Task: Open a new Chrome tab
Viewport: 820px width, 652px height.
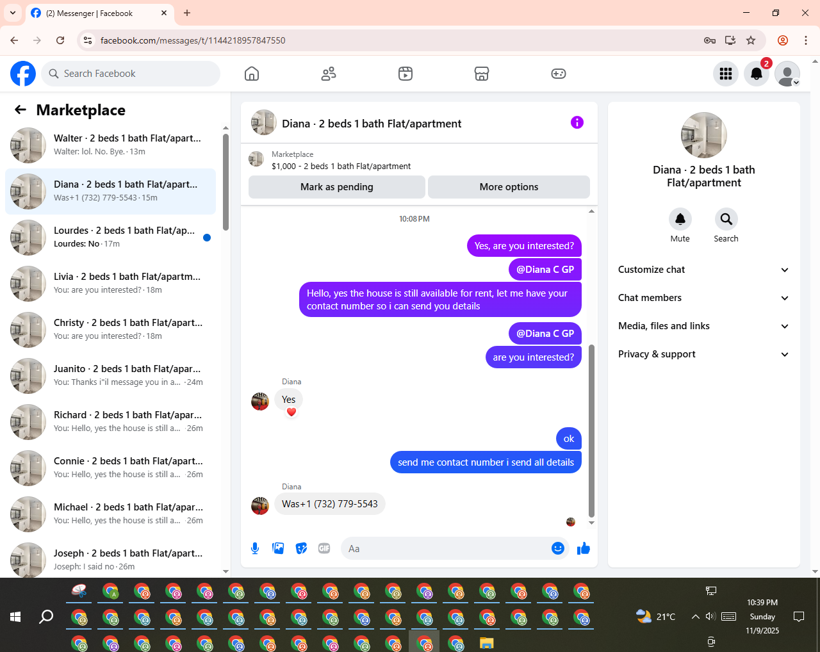Action: click(x=187, y=13)
